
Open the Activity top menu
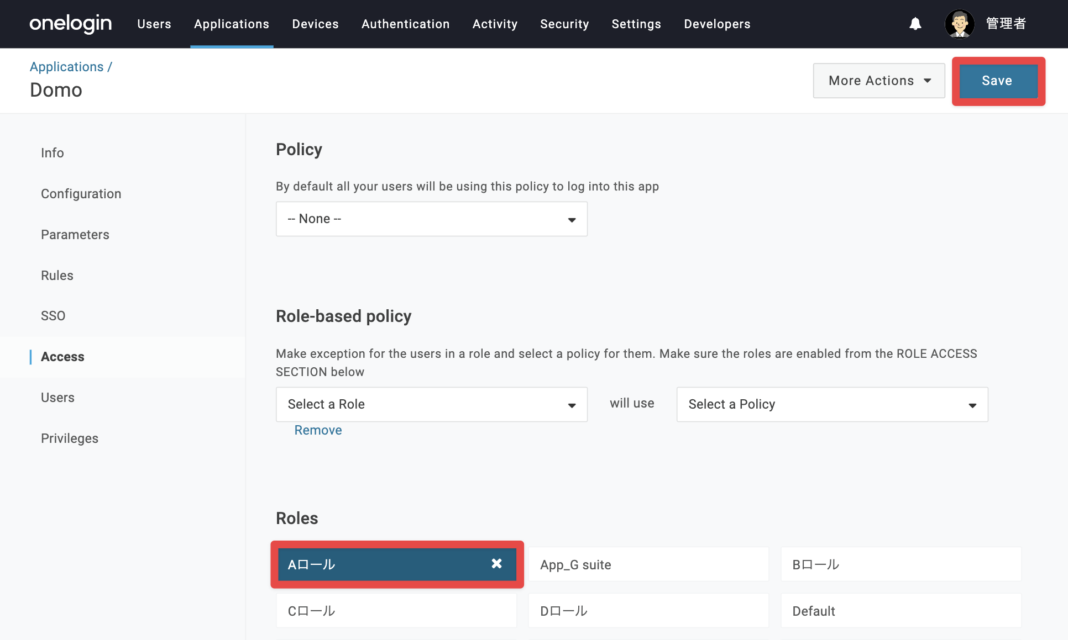[495, 24]
